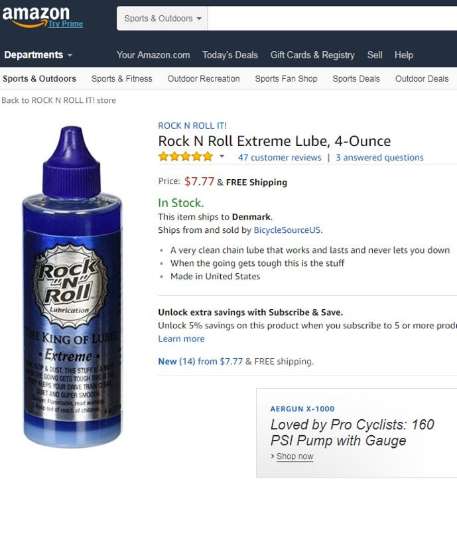Select the Sports & Fitness tab
457x536 pixels.
click(x=122, y=78)
